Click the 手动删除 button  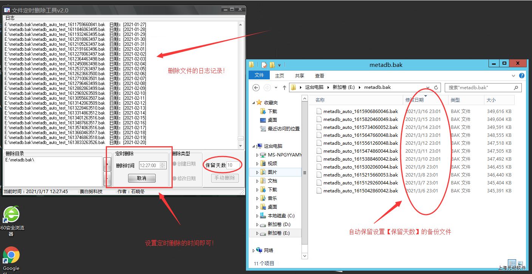pos(225,178)
